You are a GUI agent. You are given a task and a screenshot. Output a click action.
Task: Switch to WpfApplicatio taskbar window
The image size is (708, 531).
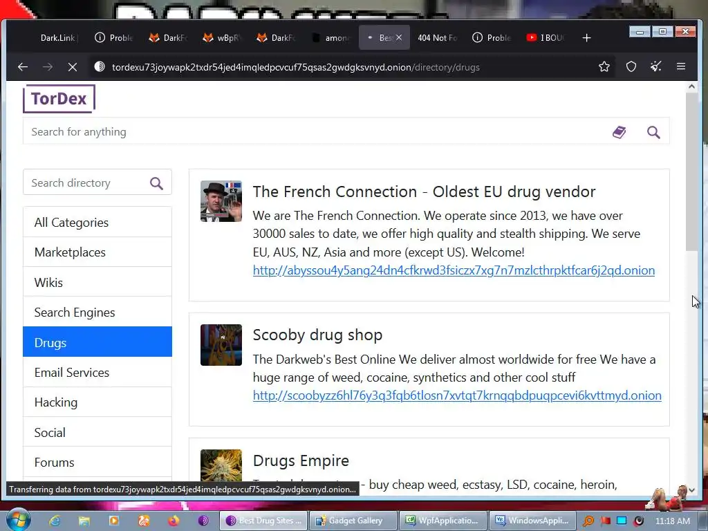point(443,521)
